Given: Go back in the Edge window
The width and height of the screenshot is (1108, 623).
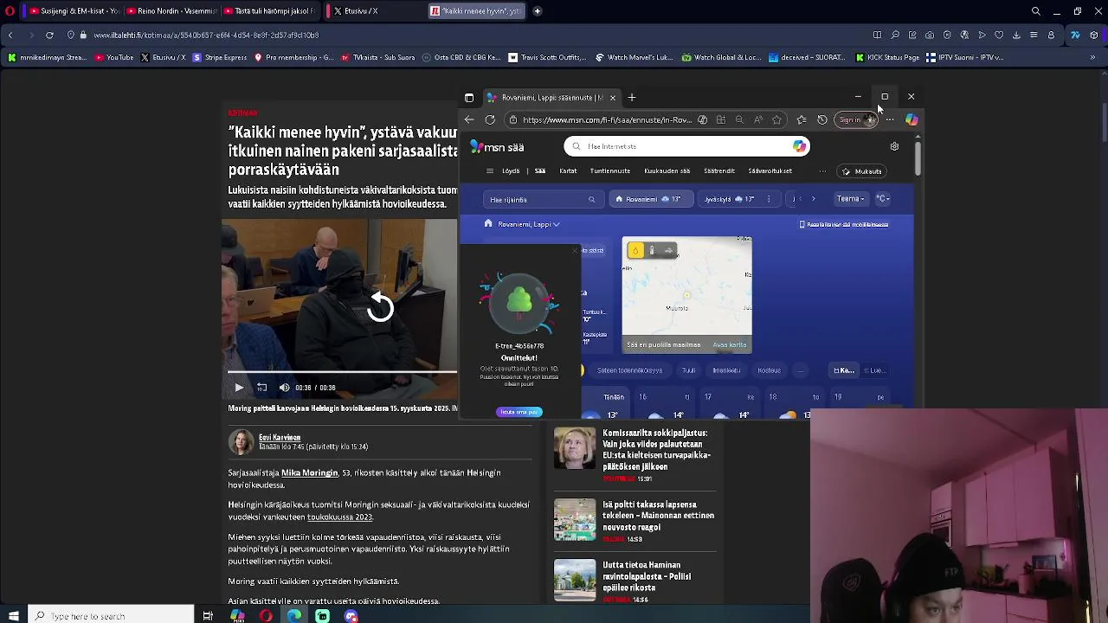Looking at the screenshot, I should pyautogui.click(x=469, y=119).
